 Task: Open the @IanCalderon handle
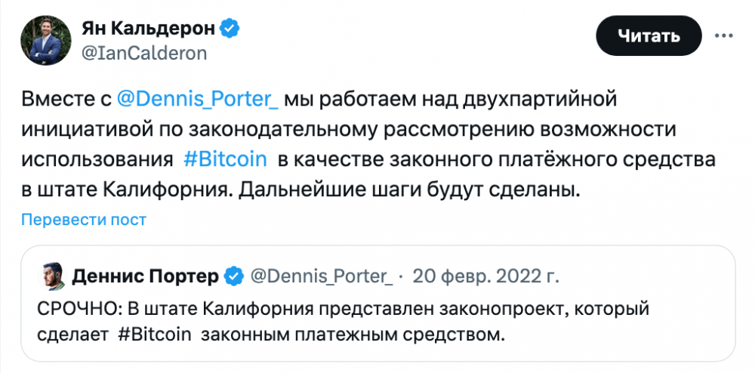(143, 53)
